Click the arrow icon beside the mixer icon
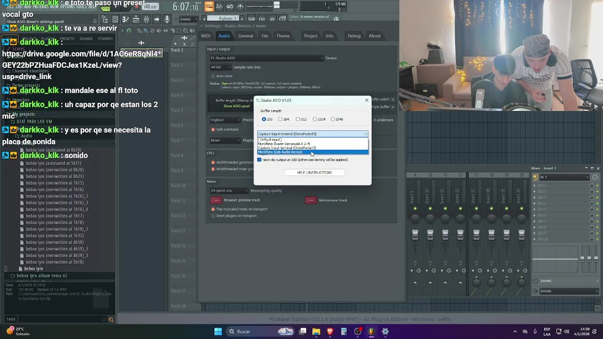Viewport: 603px width, 339px height. click(x=157, y=19)
